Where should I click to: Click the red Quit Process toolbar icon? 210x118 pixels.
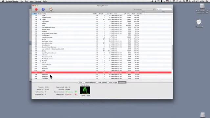click(x=36, y=10)
